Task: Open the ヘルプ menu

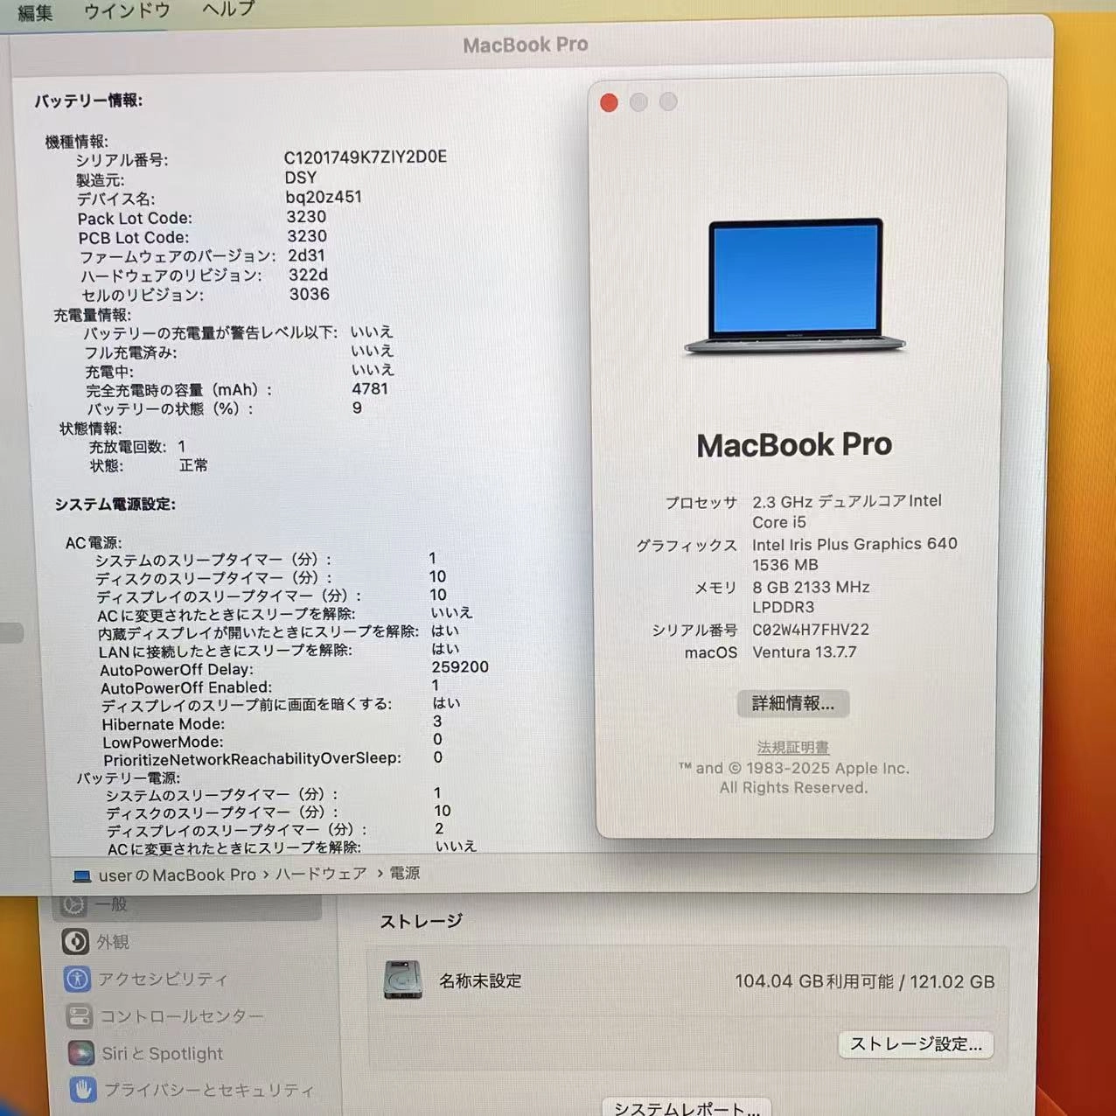Action: tap(227, 9)
